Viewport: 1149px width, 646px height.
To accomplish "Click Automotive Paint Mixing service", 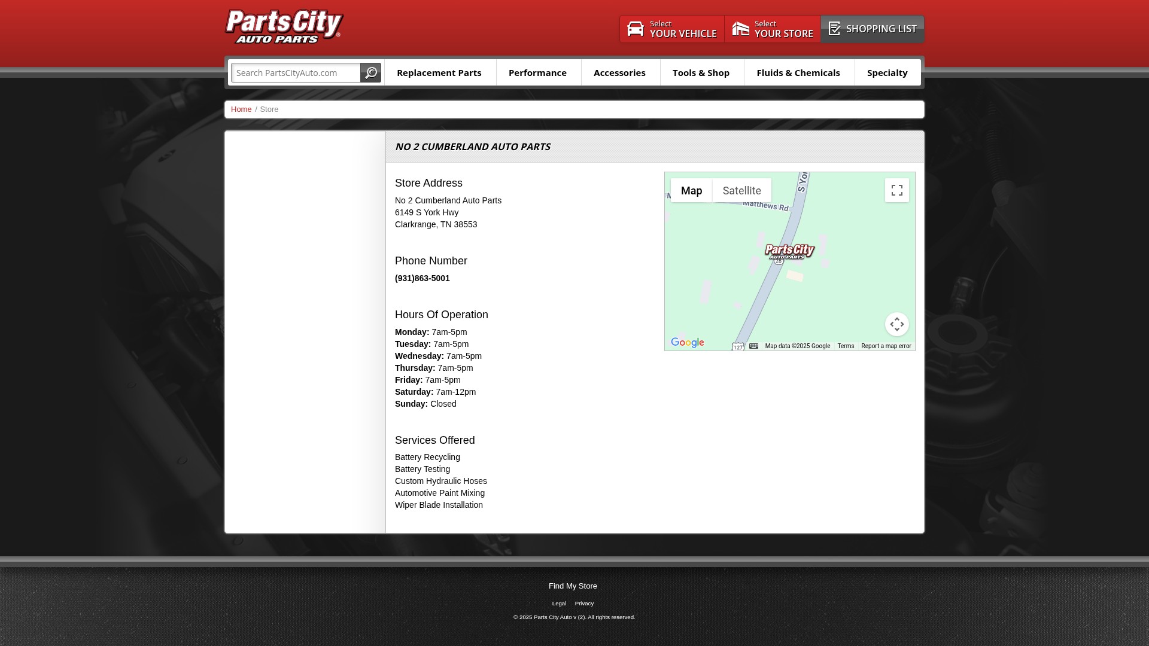I will (x=440, y=493).
